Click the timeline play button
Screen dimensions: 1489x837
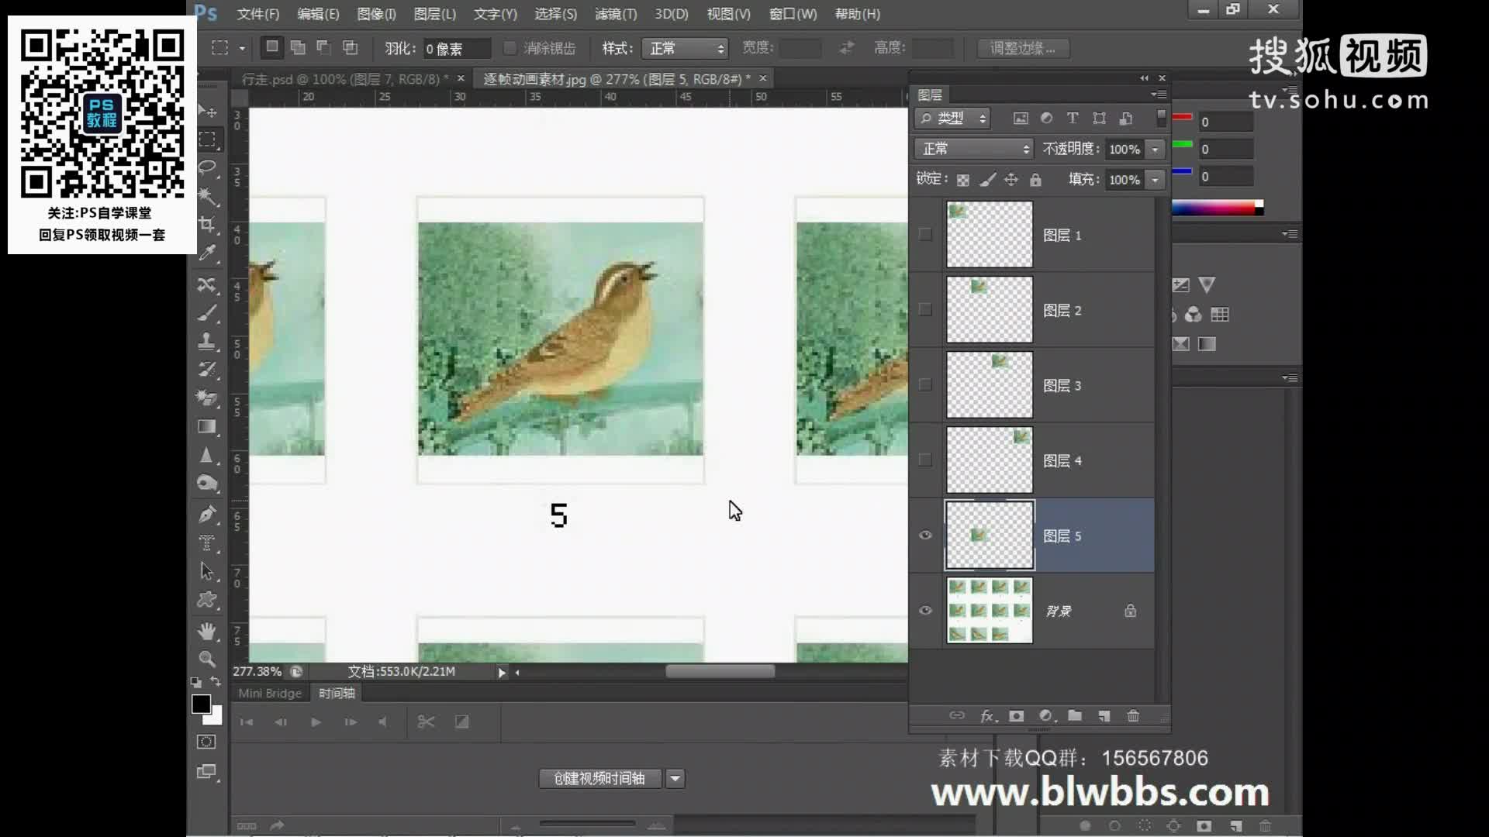tap(316, 722)
